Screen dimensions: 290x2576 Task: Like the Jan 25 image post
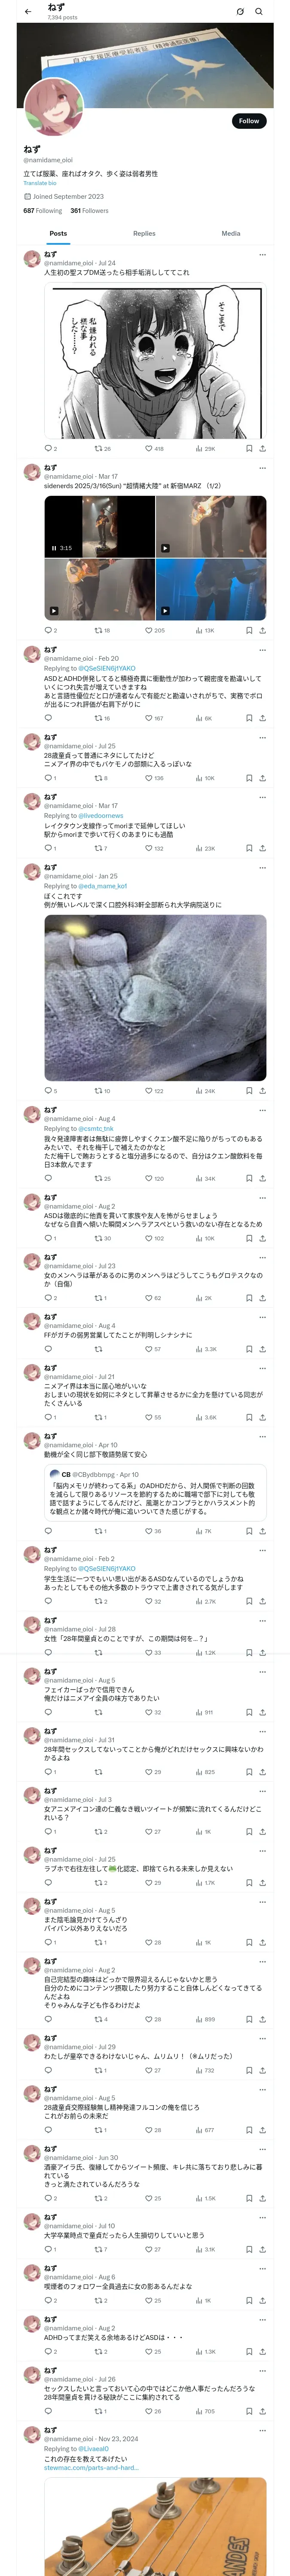click(149, 1091)
